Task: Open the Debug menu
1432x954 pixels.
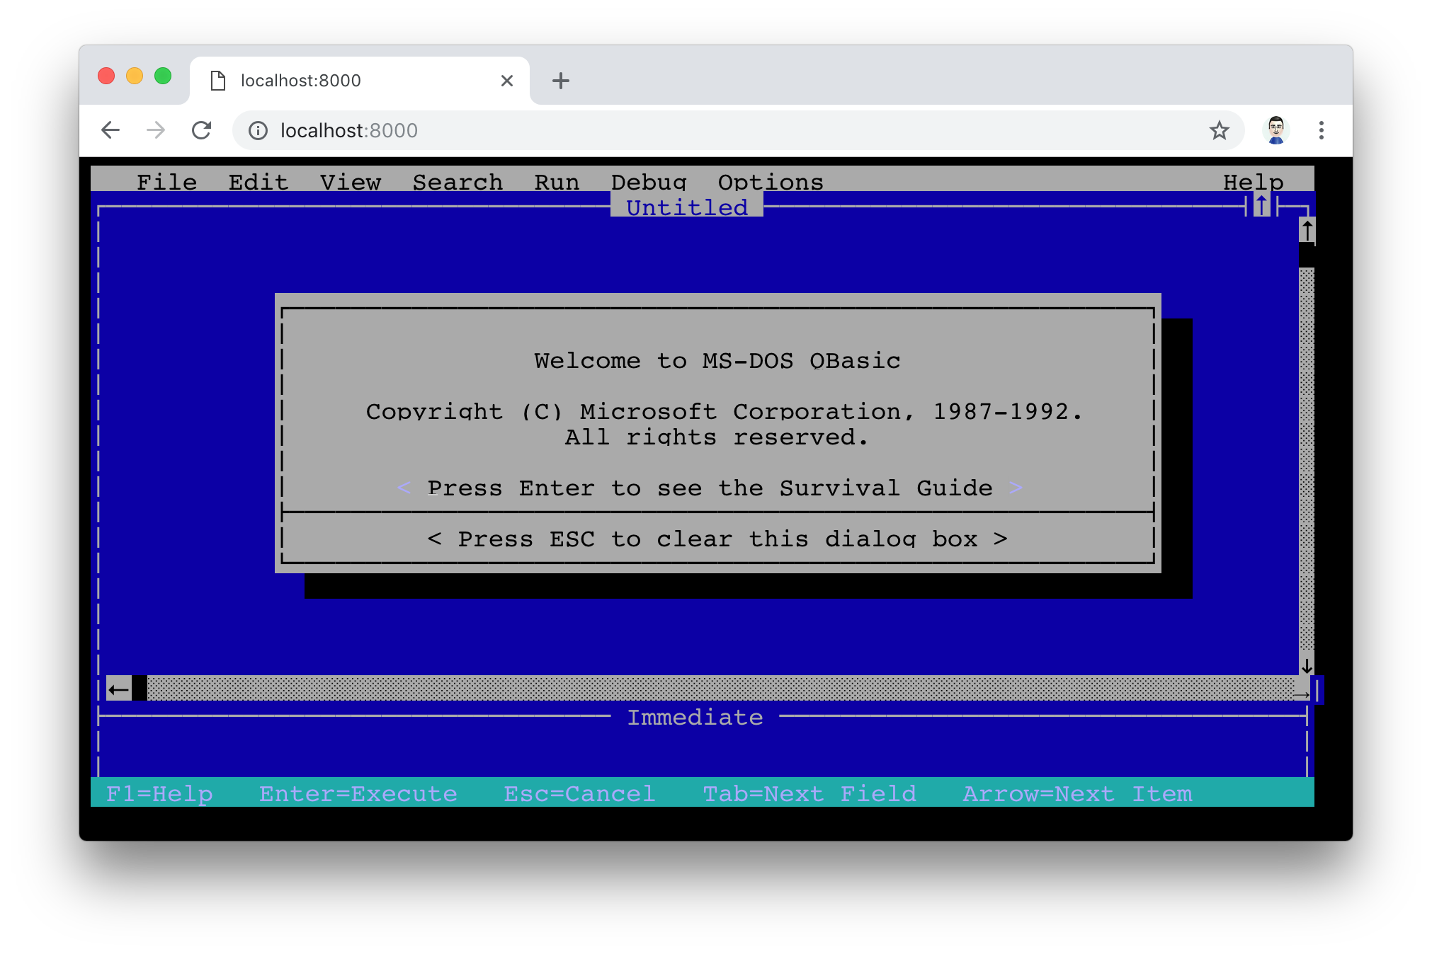Action: tap(648, 182)
